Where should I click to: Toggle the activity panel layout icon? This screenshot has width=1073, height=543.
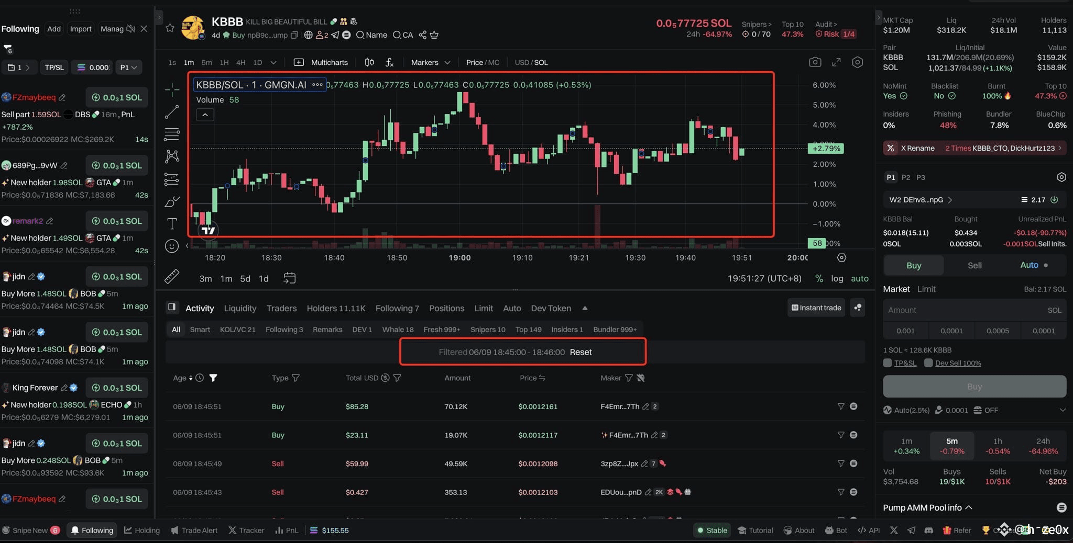171,307
